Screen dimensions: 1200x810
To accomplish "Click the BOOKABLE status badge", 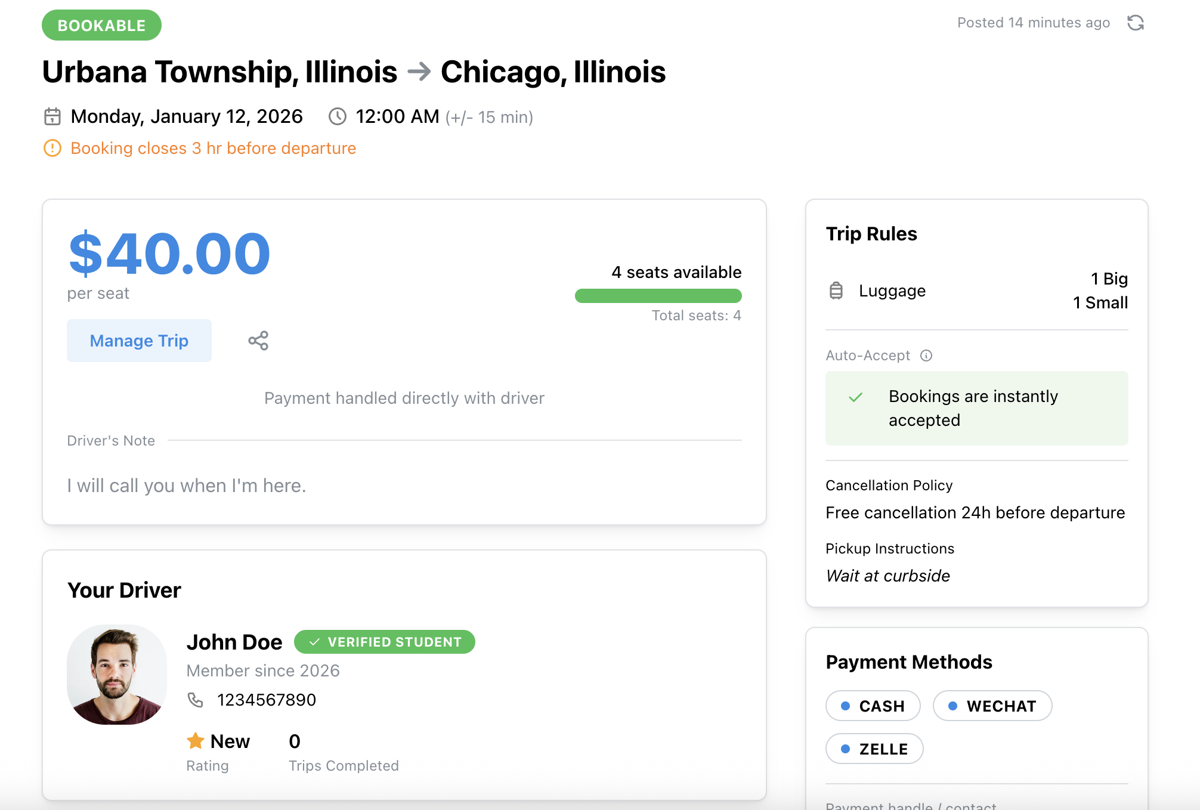I will [101, 25].
